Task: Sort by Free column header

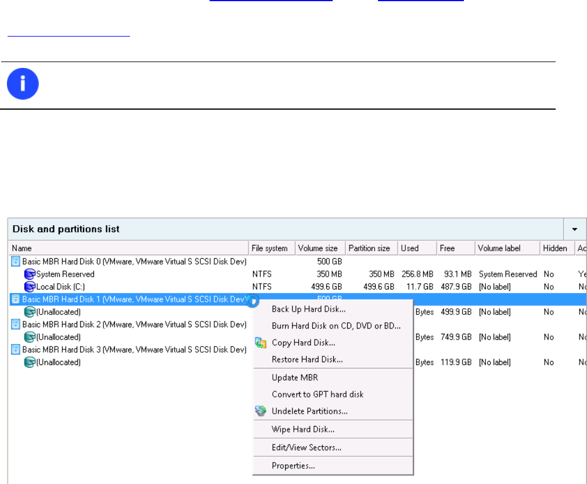Action: click(456, 248)
